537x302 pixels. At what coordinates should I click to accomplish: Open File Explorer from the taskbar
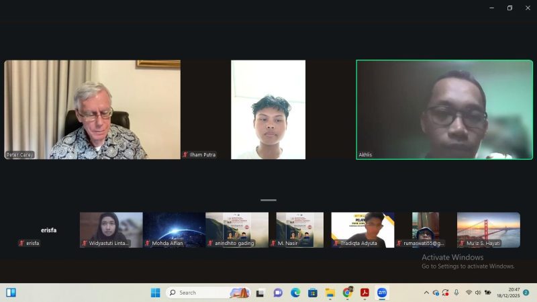click(330, 293)
